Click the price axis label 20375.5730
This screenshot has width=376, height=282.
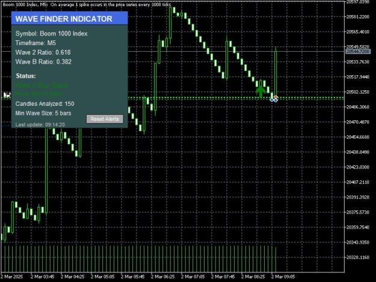(x=358, y=212)
